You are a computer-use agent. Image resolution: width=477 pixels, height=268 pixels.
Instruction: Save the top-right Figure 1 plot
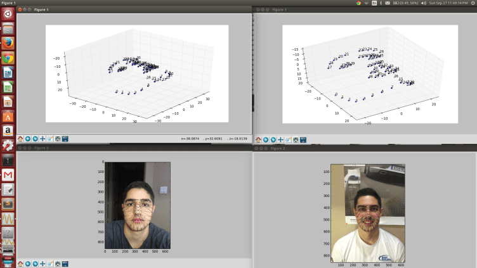click(303, 139)
